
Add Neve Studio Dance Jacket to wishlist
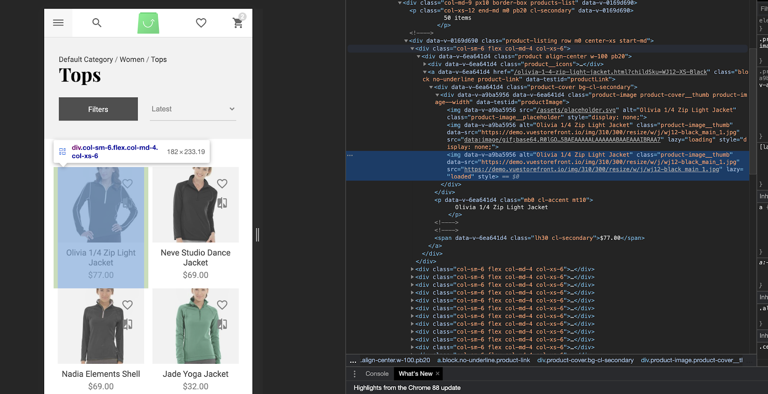coord(222,183)
